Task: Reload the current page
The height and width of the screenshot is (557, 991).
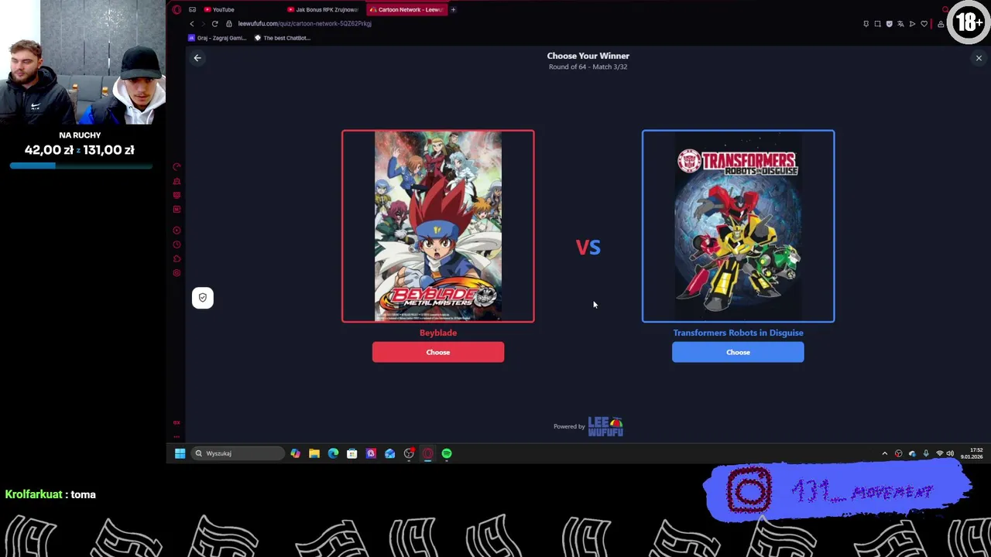Action: [x=214, y=23]
